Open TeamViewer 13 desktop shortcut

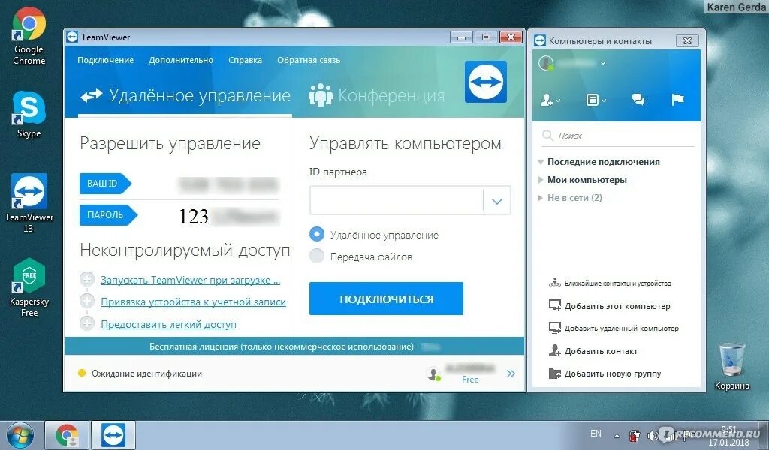click(x=29, y=202)
